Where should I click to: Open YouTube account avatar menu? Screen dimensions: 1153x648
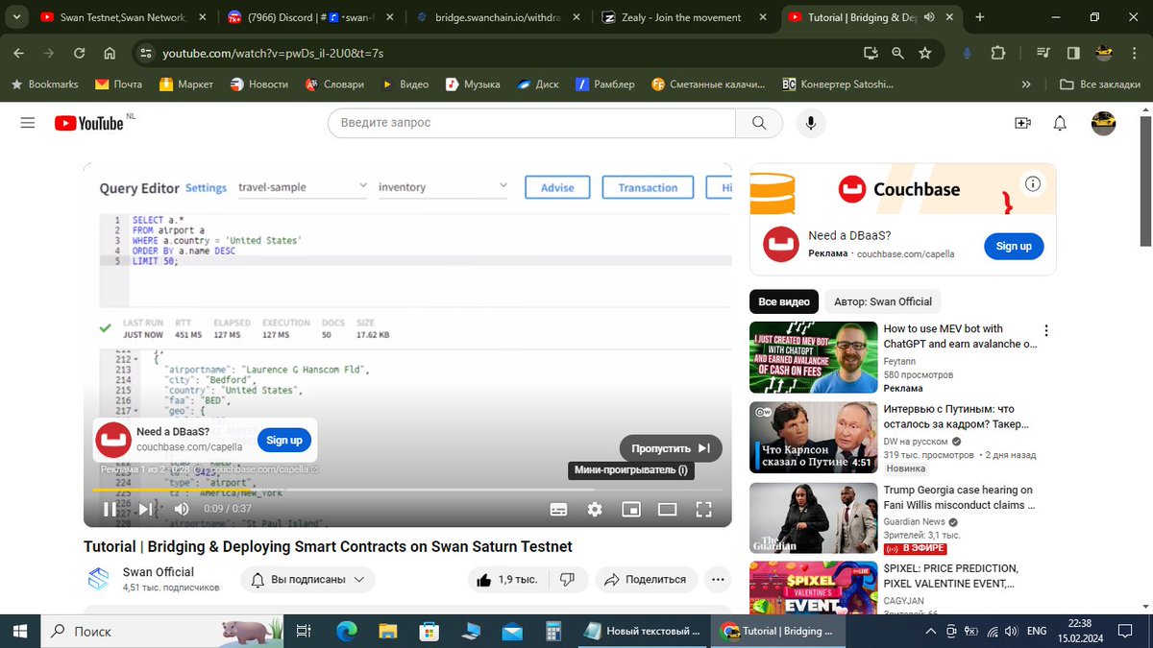click(1103, 123)
